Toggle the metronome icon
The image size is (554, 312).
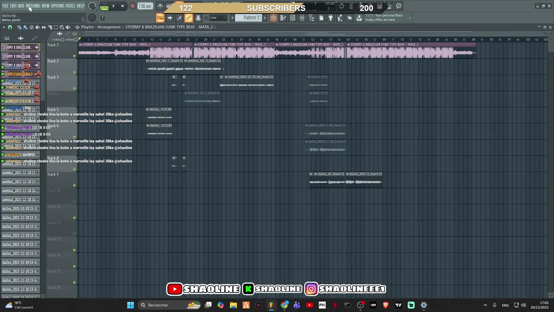(160, 6)
